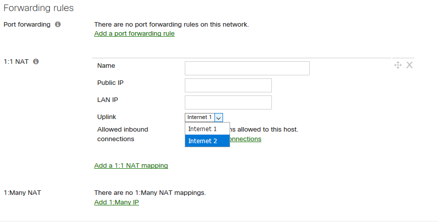Click the 1:Many NAT label
Image resolution: width=438 pixels, height=222 pixels.
point(22,193)
